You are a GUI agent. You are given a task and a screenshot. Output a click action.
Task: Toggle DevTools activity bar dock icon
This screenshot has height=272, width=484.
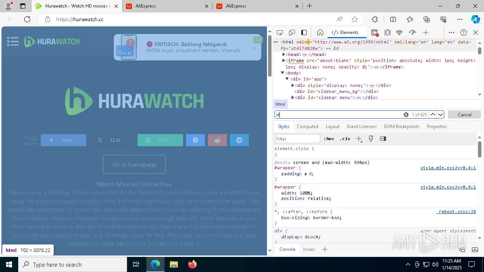304,32
